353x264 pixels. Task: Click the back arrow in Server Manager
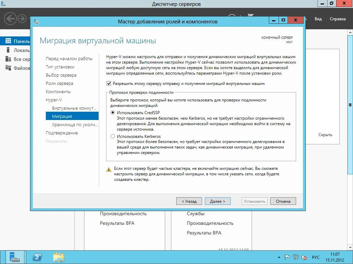click(x=10, y=19)
